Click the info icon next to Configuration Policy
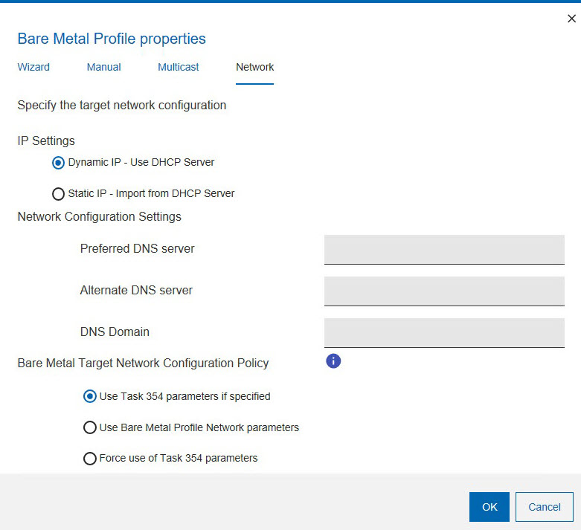This screenshot has width=581, height=530. 333,361
